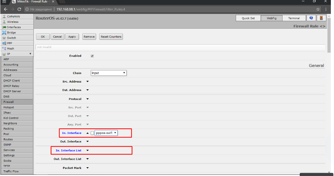Open Routes submenu
Screen dimensions: 334x176
17,139
